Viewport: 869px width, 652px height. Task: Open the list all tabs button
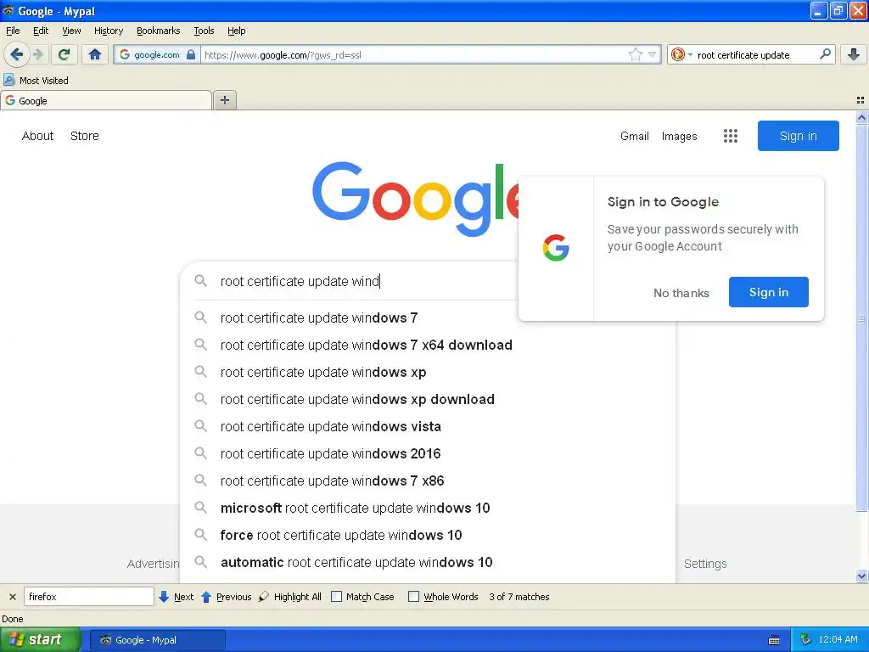[861, 100]
